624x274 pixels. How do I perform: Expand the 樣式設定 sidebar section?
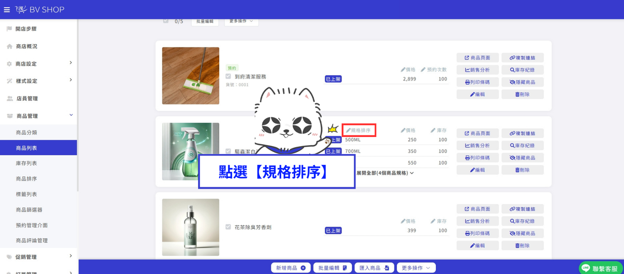click(x=38, y=81)
